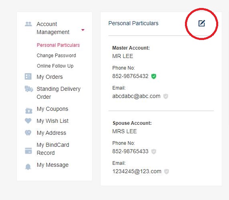Click grey shield beside spouse phone 852-98765433
Image resolution: width=229 pixels, height=200 pixels.
154,152
